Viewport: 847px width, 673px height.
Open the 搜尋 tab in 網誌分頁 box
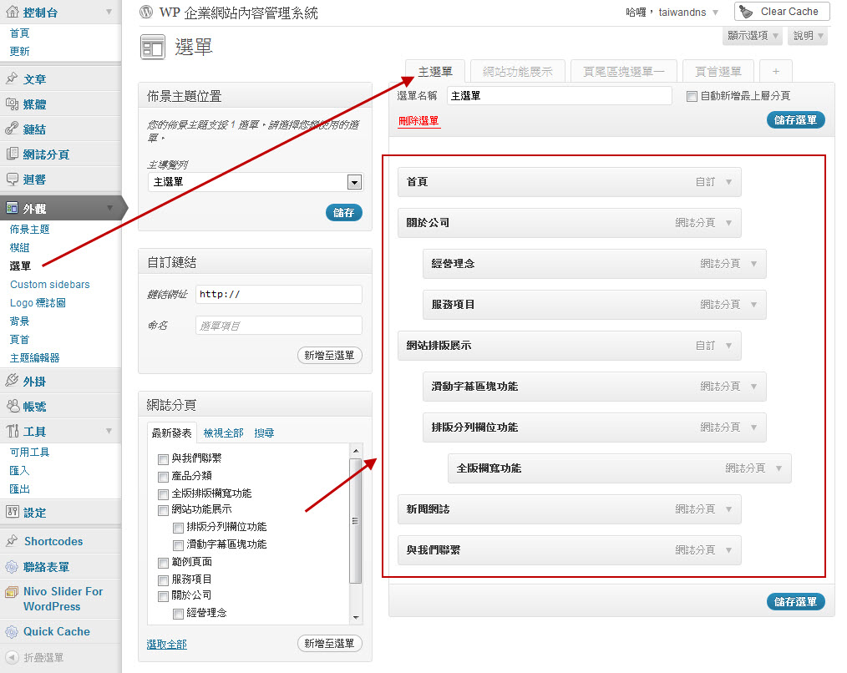click(264, 433)
